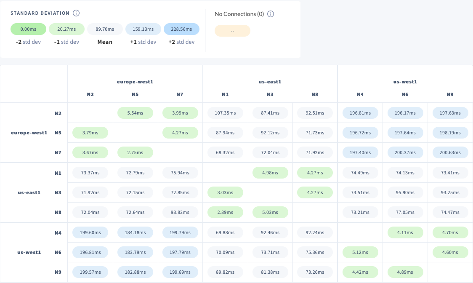Select the green 0.00ms legend badge
473x283 pixels.
point(28,29)
